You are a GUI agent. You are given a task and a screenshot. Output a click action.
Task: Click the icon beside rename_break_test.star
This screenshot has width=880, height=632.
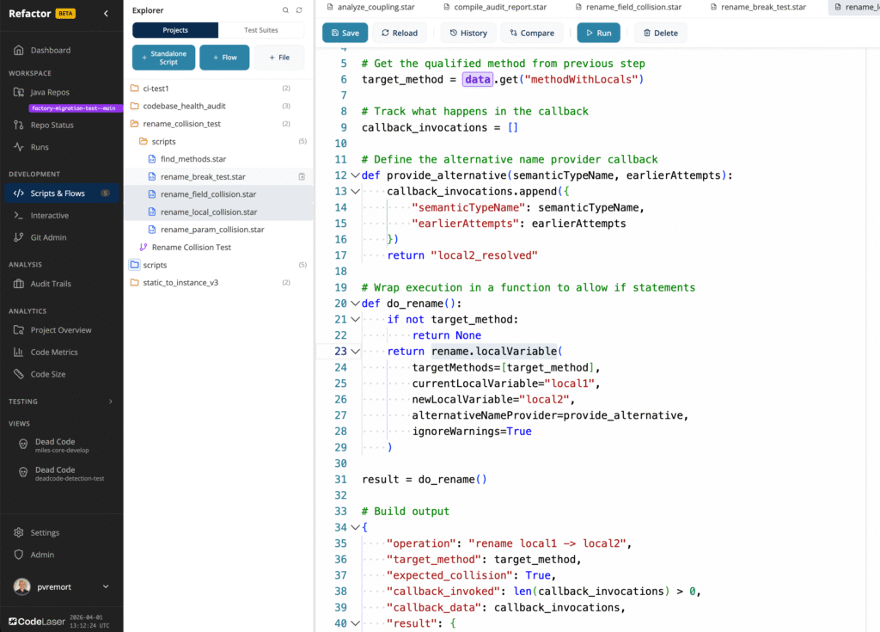(302, 176)
